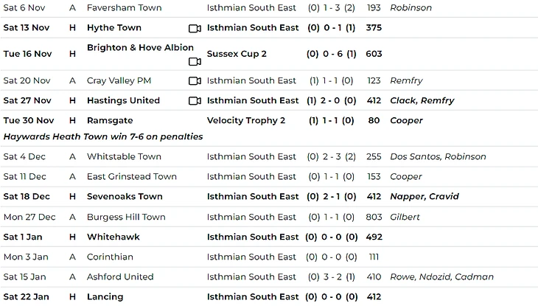The image size is (538, 306).
Task: Open the Faversham Town team link
Action: coord(124,8)
